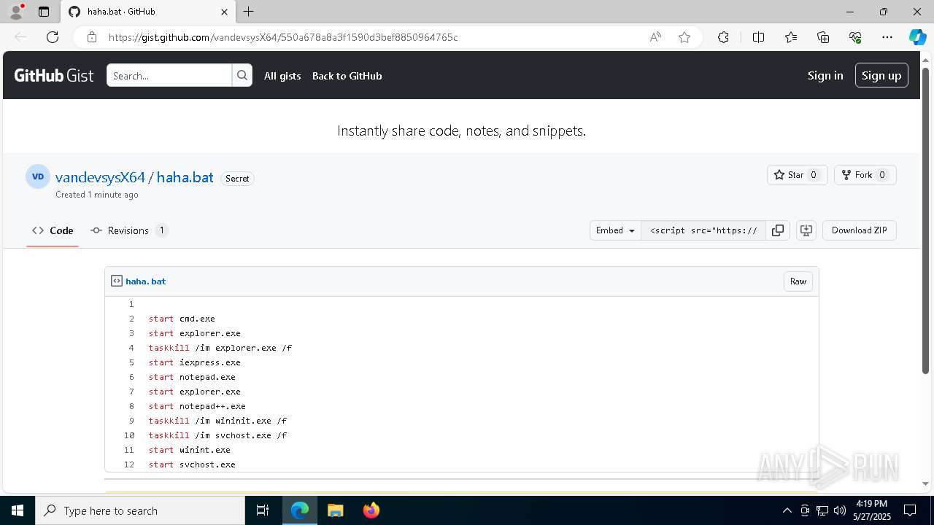Go to GitHub Gist home logo
This screenshot has width=934, height=525.
pos(54,76)
